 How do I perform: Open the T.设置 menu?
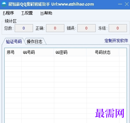[x=27, y=13]
